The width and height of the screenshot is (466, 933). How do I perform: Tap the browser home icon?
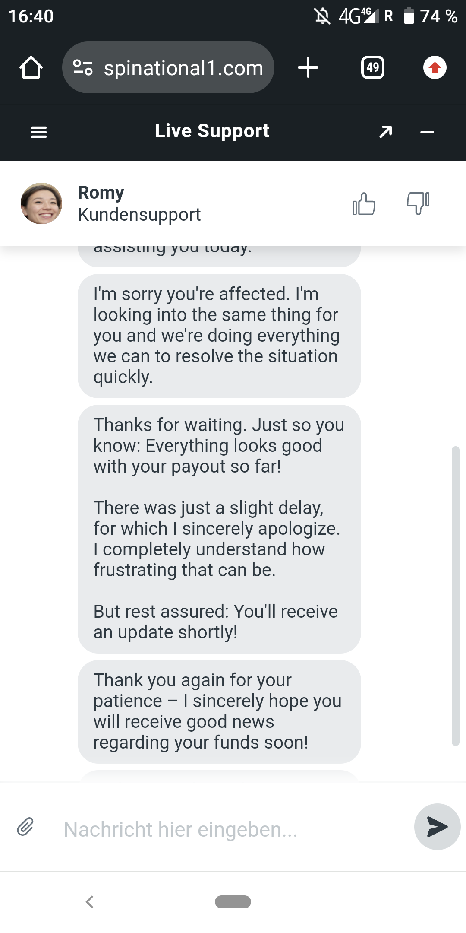coord(31,68)
